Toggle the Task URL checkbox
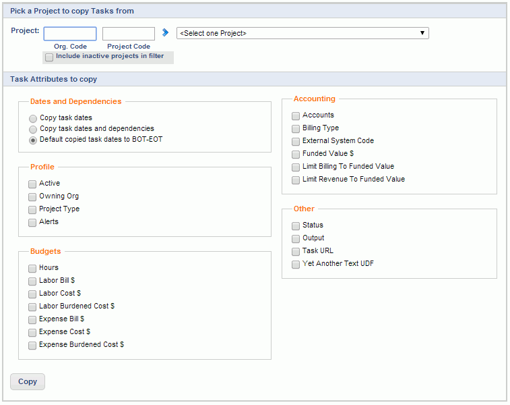 tap(296, 252)
